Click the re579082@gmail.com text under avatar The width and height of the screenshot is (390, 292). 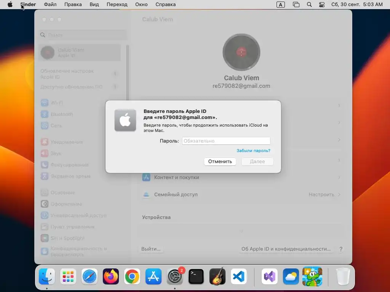tap(241, 86)
